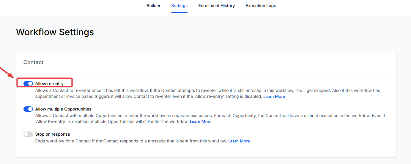Click the Stop on response label
This screenshot has height=164, width=411.
coord(53,134)
